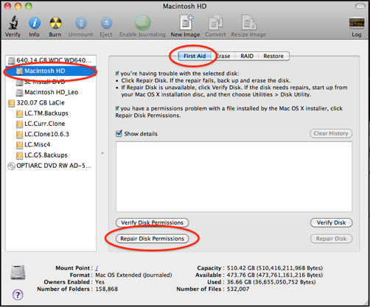Select the 640.14 GB WDC drive

click(51, 60)
